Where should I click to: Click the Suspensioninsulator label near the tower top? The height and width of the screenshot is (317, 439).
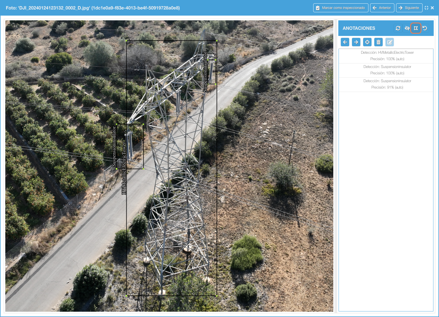[206, 72]
